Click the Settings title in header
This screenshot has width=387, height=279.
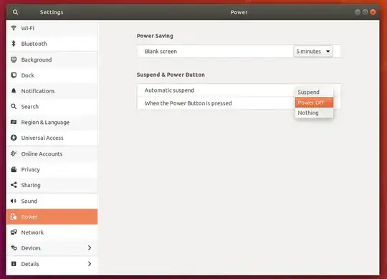tap(52, 12)
